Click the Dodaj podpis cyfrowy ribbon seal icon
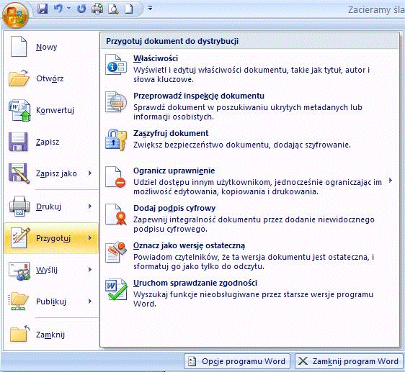 click(116, 214)
